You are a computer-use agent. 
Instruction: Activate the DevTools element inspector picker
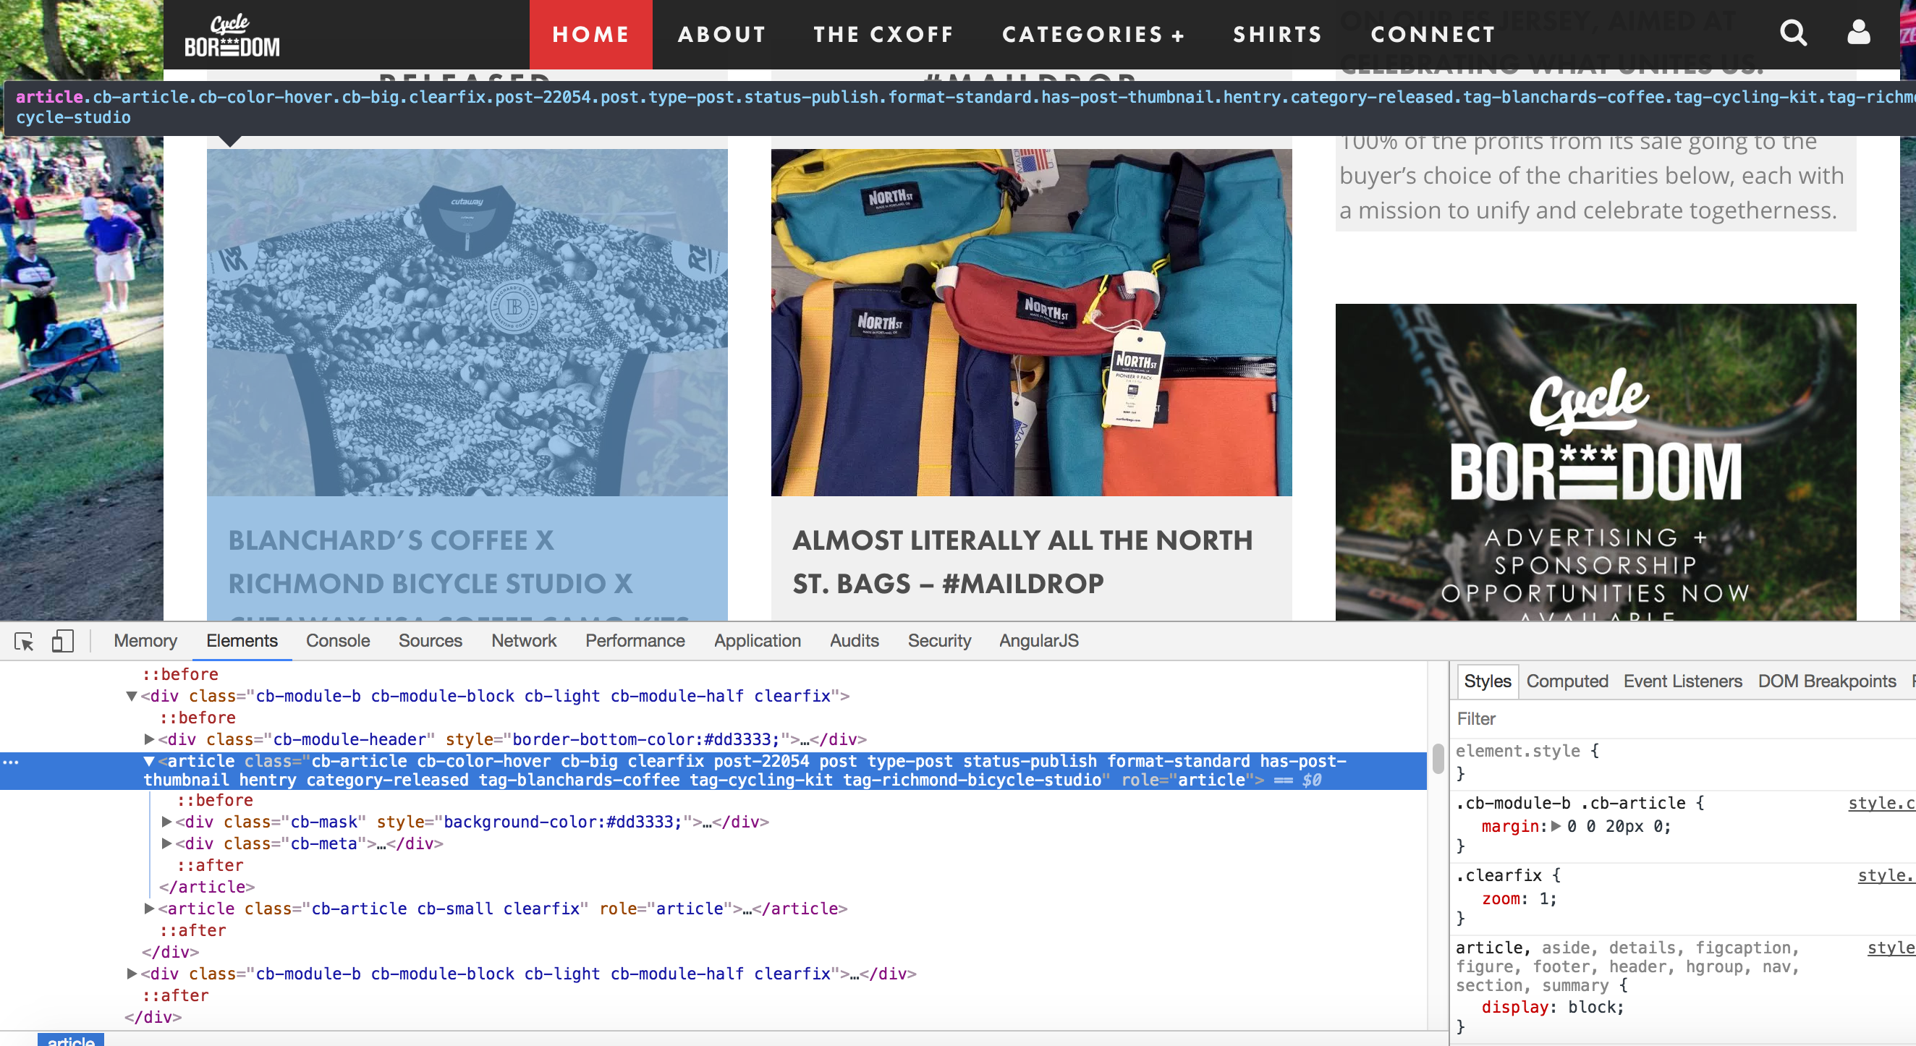pyautogui.click(x=24, y=641)
